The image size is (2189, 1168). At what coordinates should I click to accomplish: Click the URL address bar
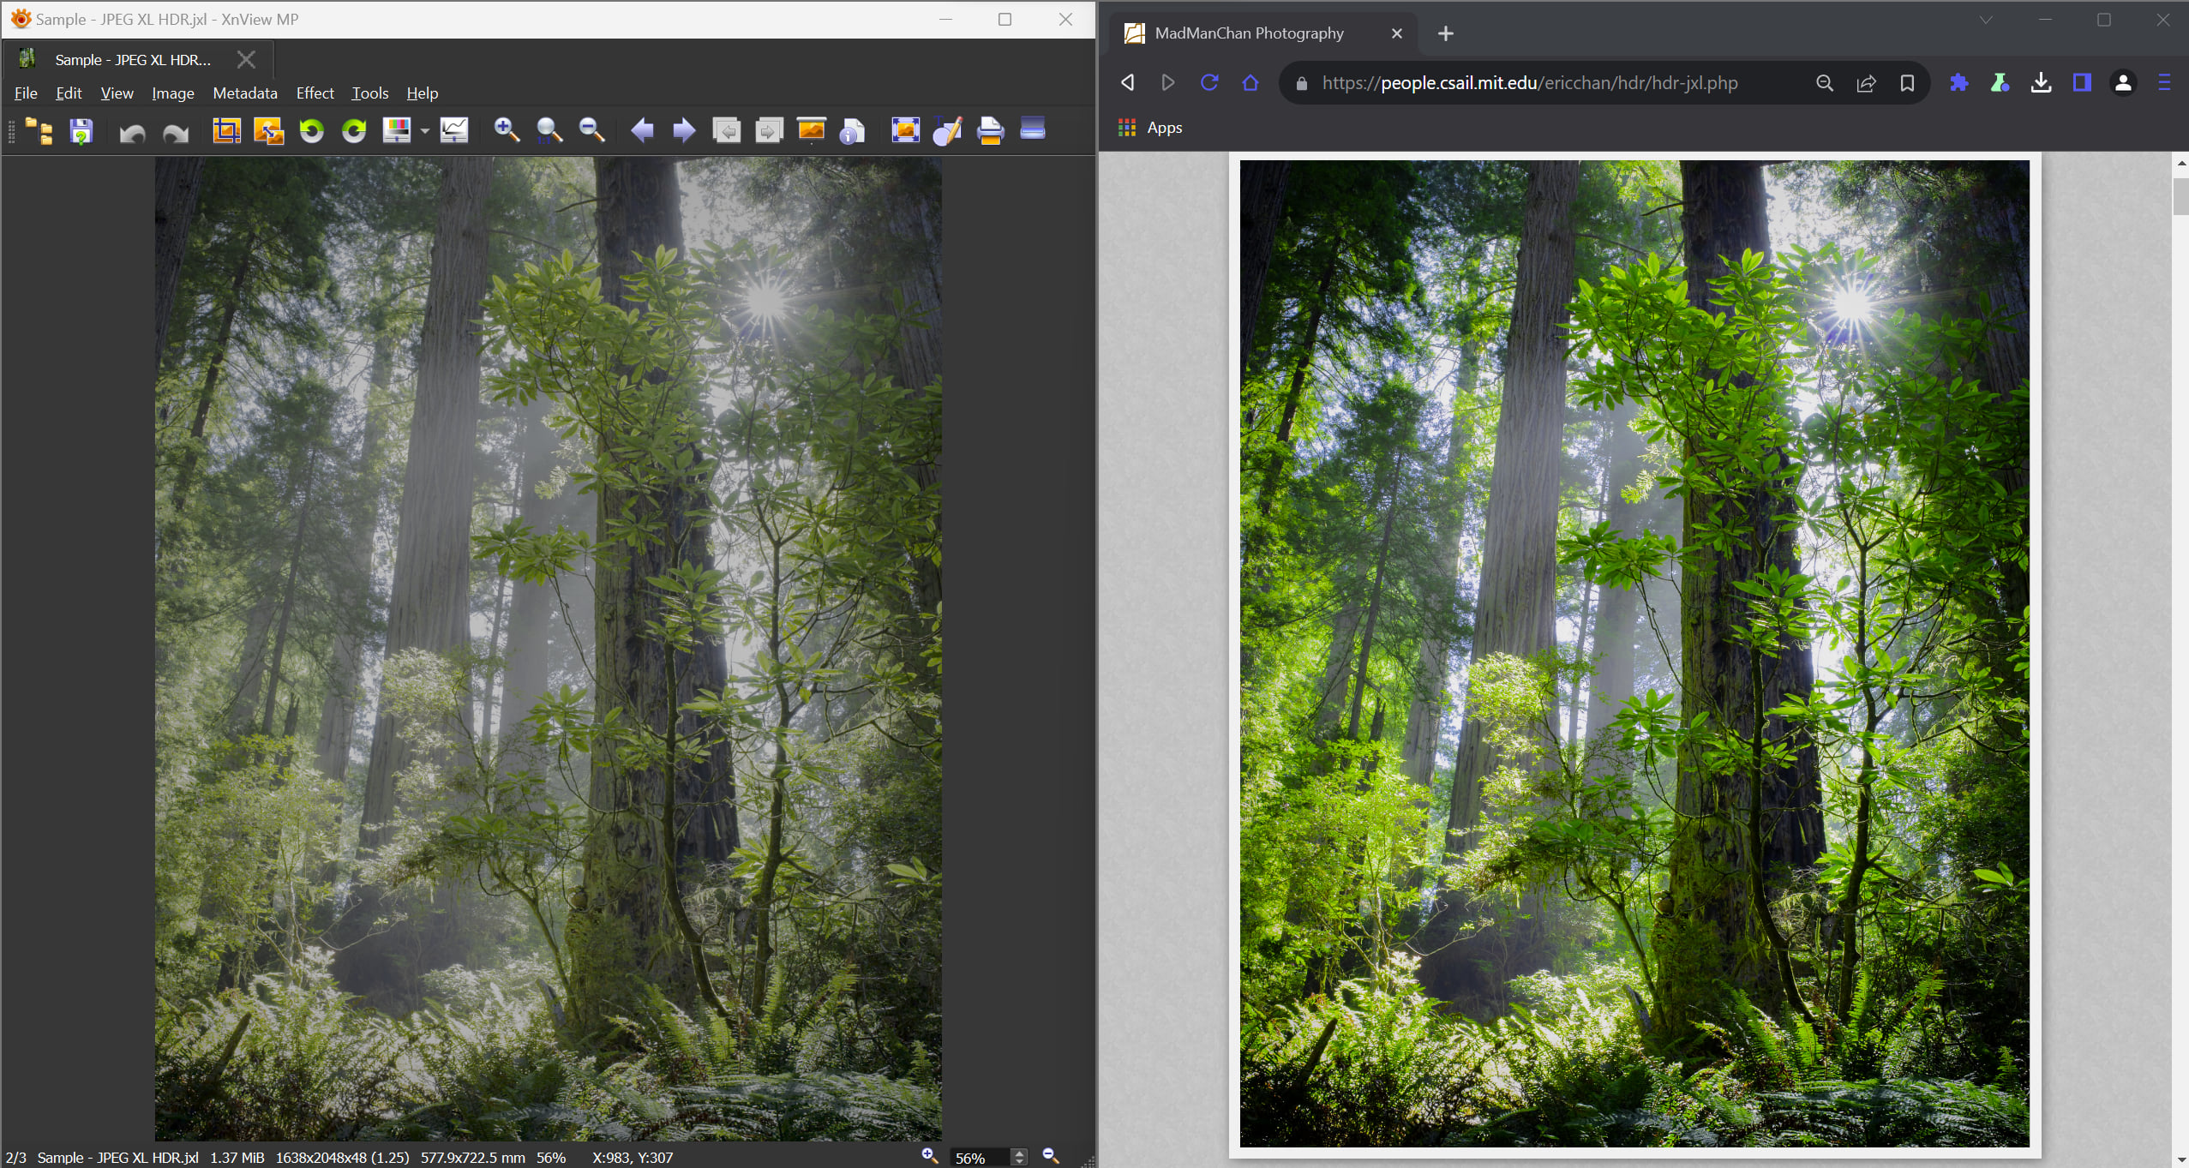(x=1529, y=83)
